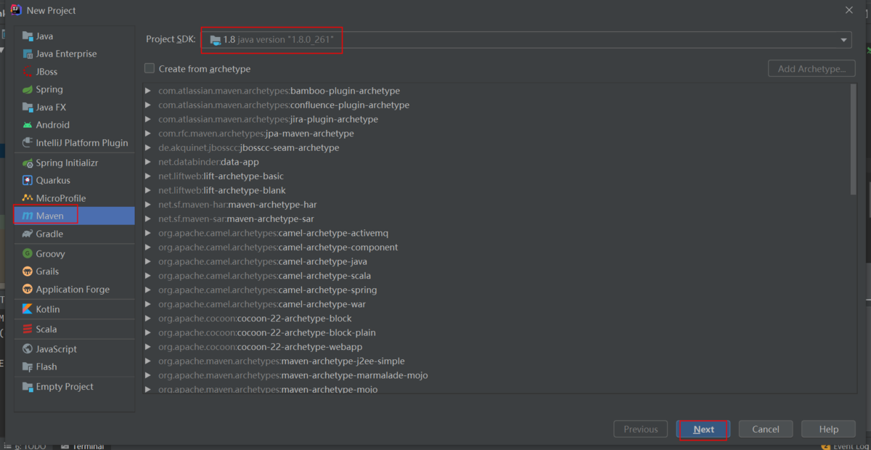This screenshot has height=450, width=871.
Task: Choose Empty Project type label
Action: pos(65,387)
